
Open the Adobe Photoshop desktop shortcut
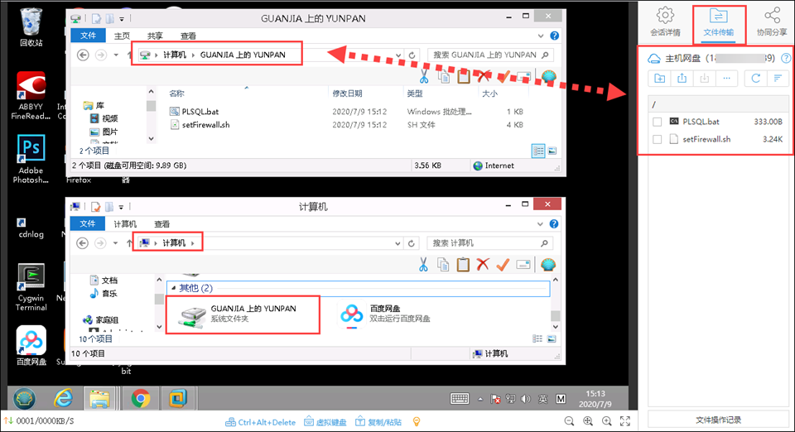pos(31,159)
